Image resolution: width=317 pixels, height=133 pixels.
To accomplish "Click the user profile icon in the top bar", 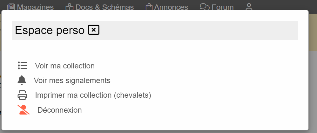I will click(x=249, y=7).
